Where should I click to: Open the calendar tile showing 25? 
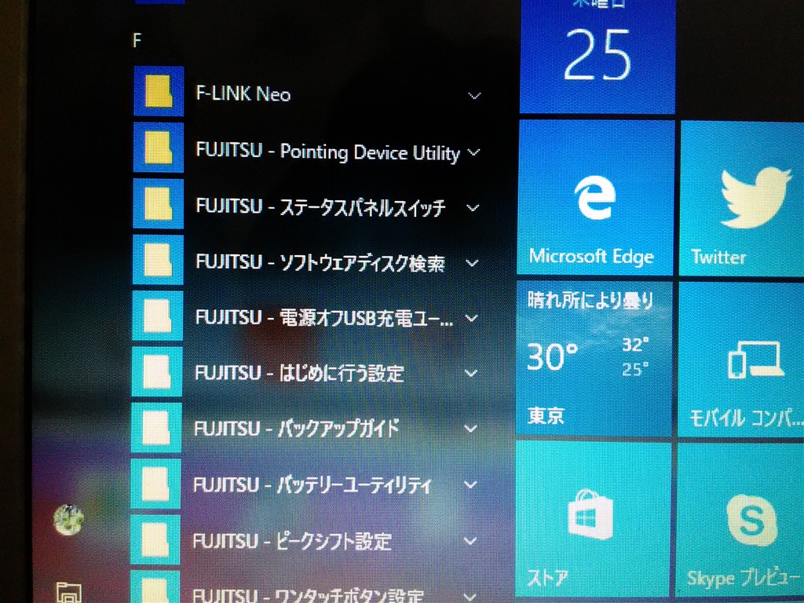click(x=598, y=57)
